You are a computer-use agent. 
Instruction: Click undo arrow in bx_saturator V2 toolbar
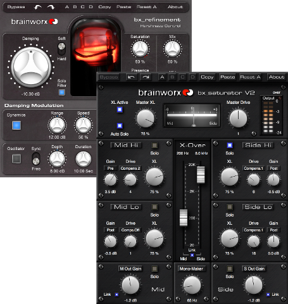(x=131, y=77)
